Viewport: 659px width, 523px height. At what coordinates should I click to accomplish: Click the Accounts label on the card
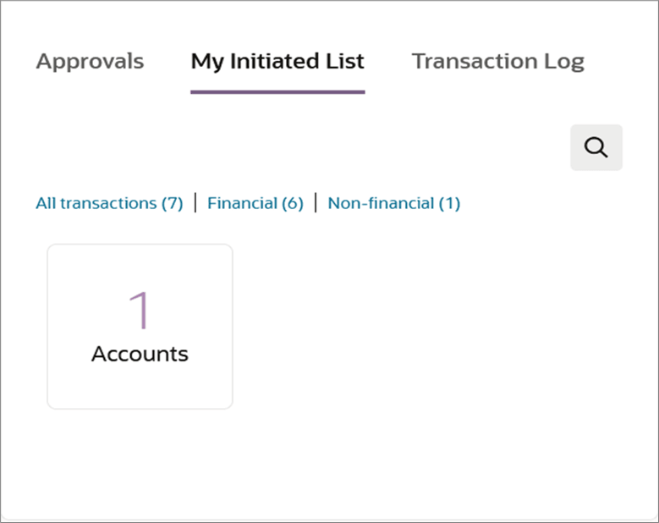tap(140, 354)
